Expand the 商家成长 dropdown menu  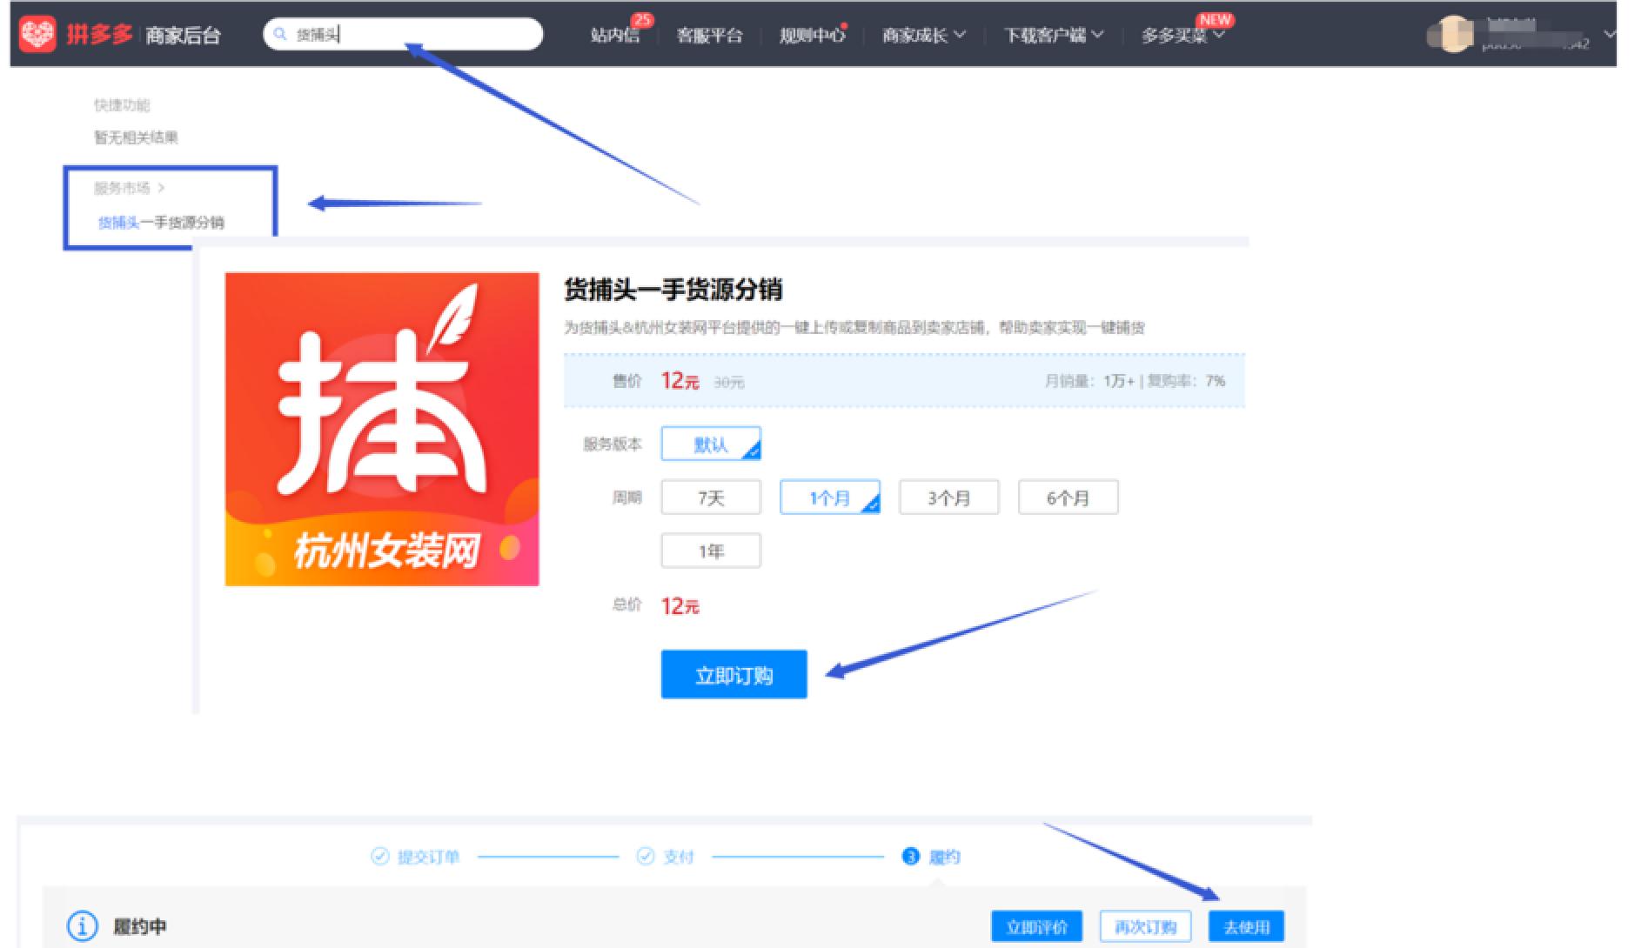click(x=923, y=35)
